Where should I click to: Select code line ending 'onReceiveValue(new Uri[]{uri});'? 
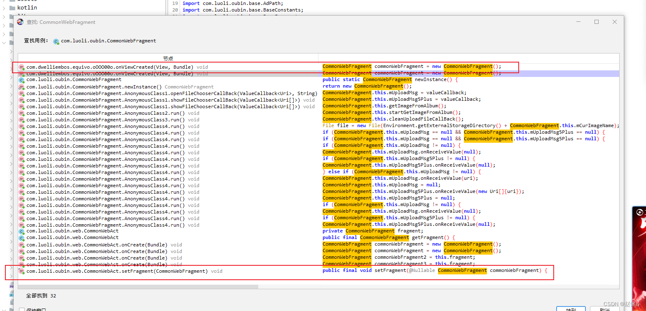[x=424, y=191]
